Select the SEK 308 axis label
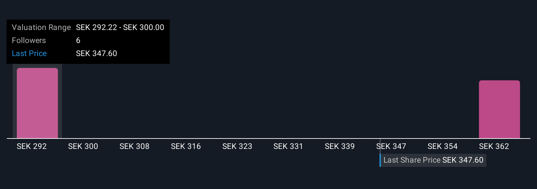 click(135, 146)
